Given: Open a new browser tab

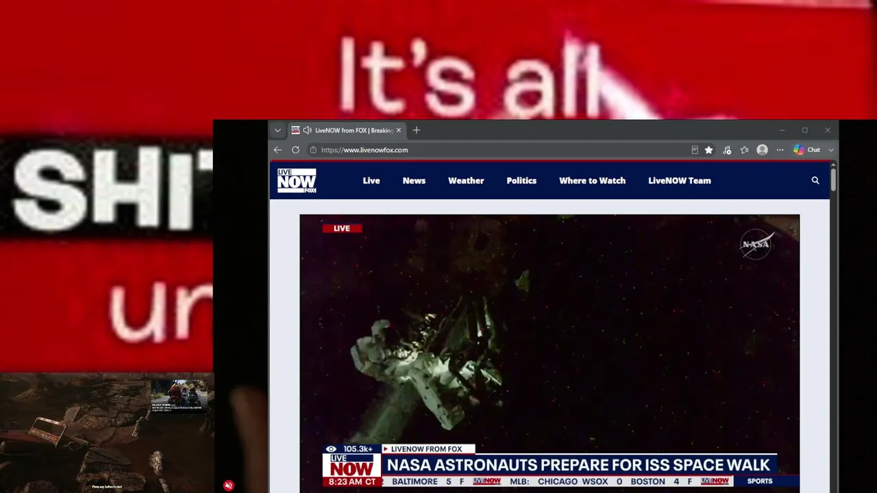Looking at the screenshot, I should (x=416, y=130).
